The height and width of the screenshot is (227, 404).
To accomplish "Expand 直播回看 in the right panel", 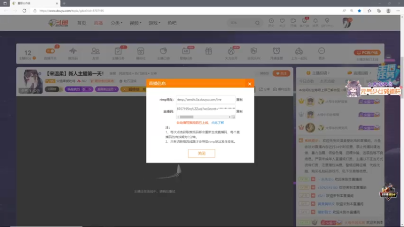I will point(360,73).
